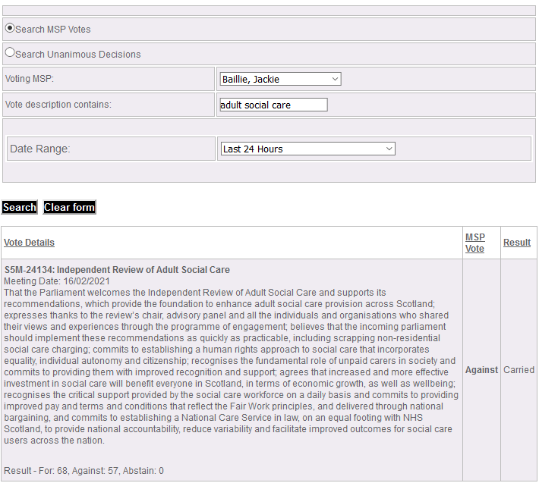Sort by the Vote Details column header
Screen dimensions: 539x483
pos(29,243)
